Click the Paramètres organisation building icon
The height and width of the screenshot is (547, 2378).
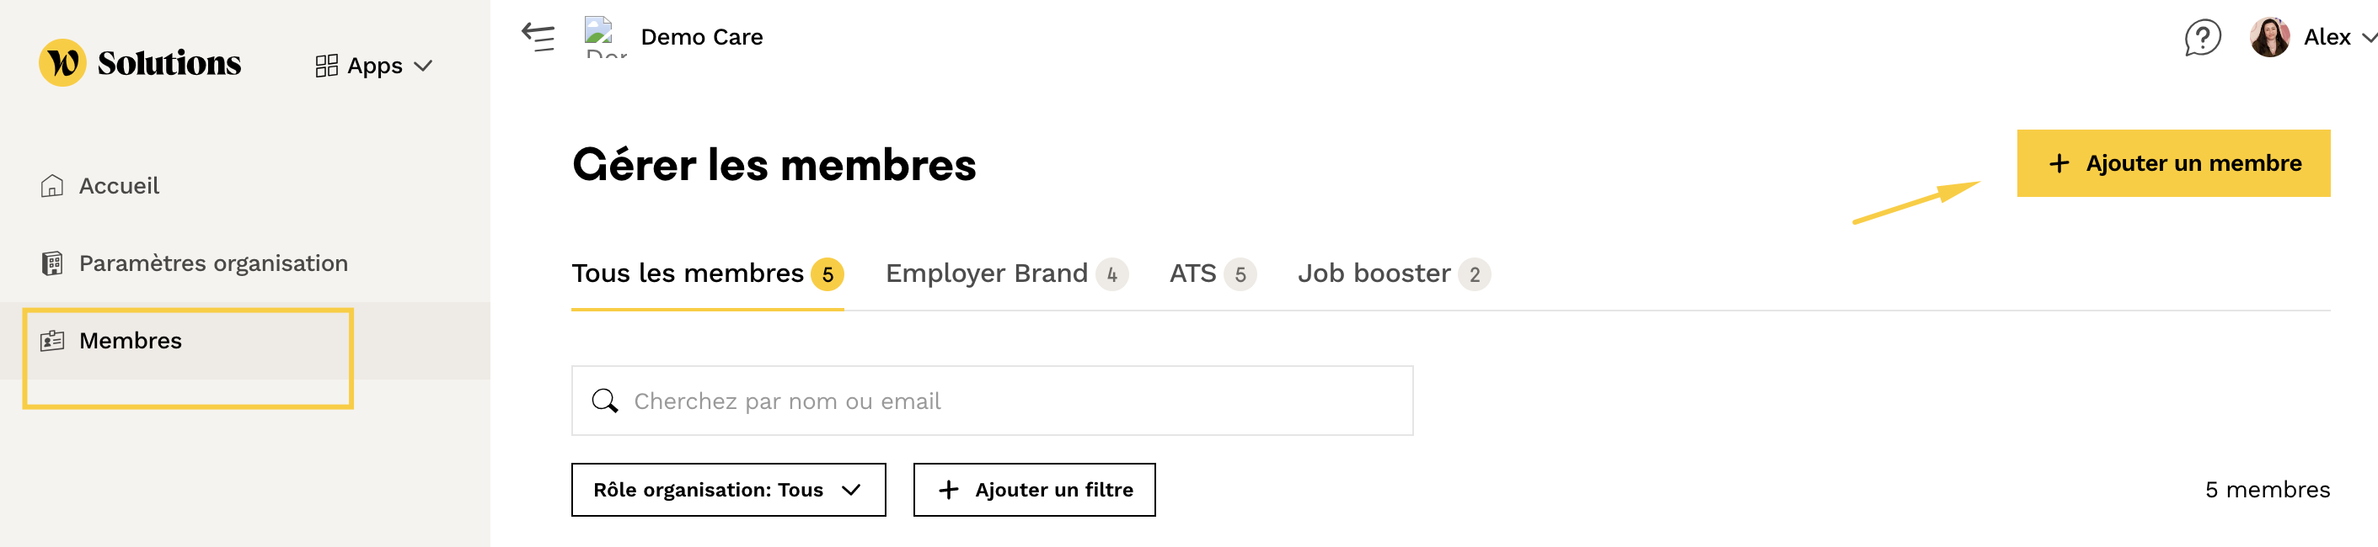52,263
